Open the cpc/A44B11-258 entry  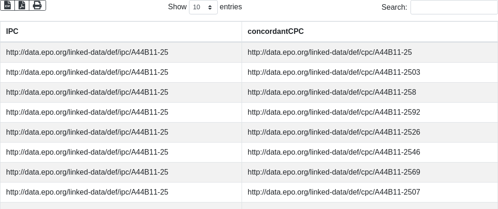[x=331, y=92]
